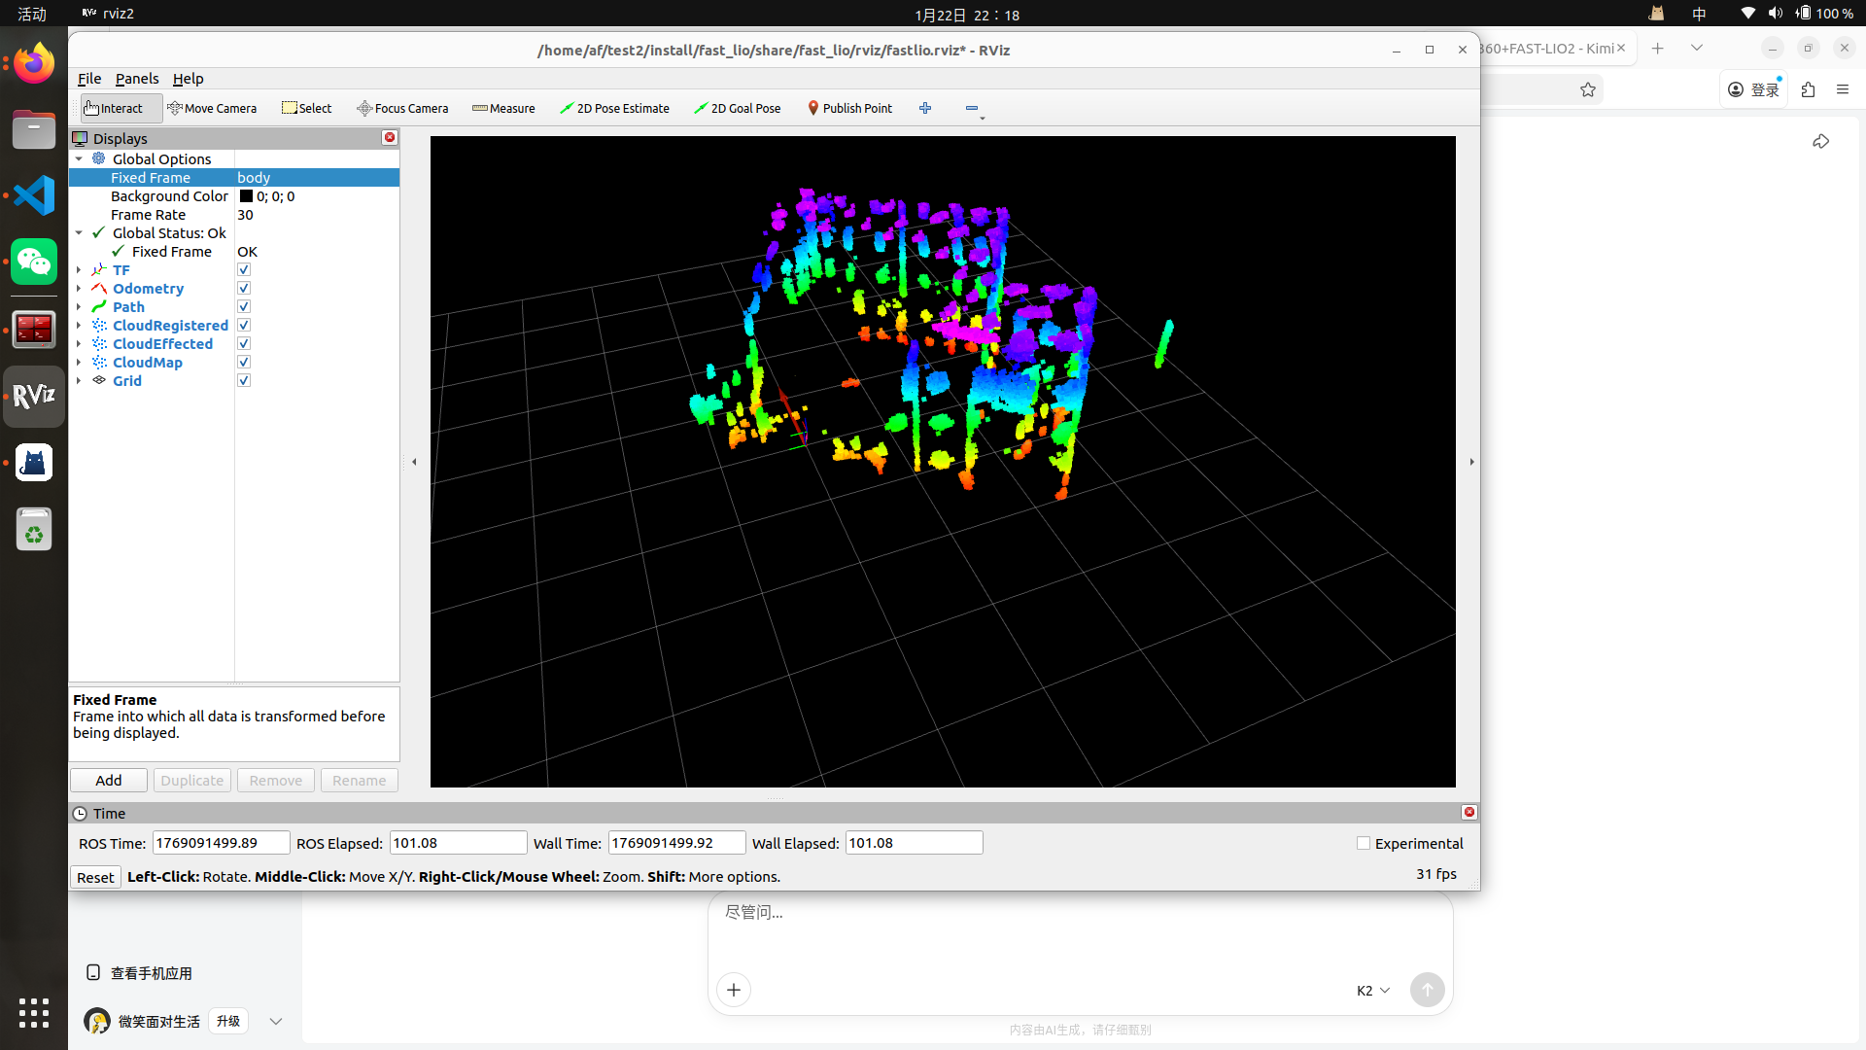Click the Add display button
This screenshot has width=1866, height=1050.
[109, 781]
